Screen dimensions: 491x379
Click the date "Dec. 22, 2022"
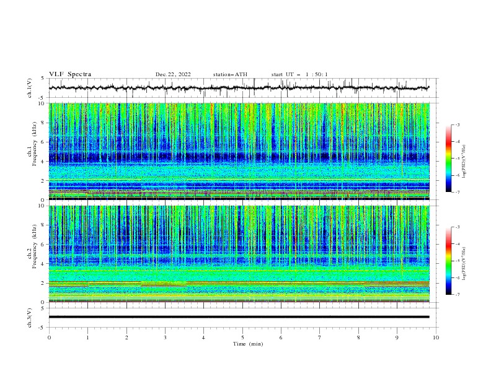coord(173,74)
